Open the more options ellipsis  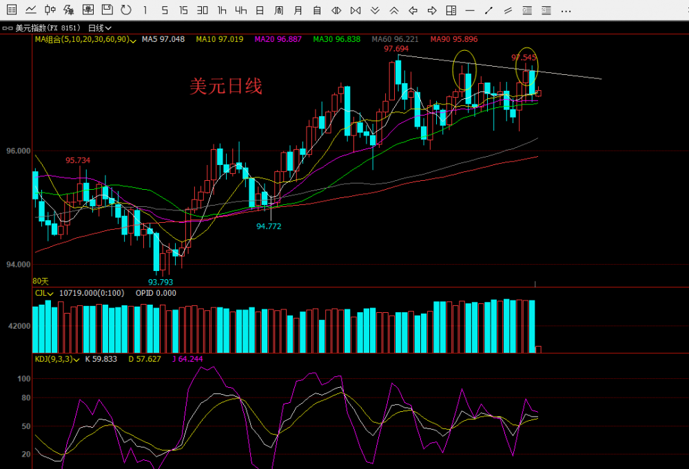click(x=566, y=11)
